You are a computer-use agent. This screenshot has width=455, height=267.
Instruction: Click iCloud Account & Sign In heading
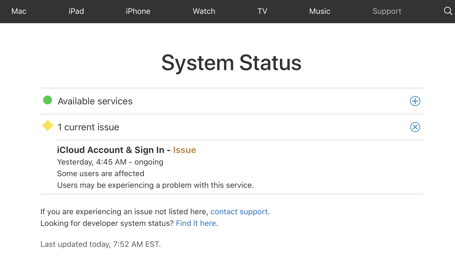coord(111,150)
